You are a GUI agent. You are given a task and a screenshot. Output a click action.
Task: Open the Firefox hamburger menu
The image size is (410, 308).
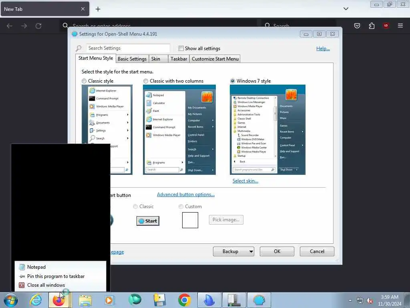[x=400, y=26]
